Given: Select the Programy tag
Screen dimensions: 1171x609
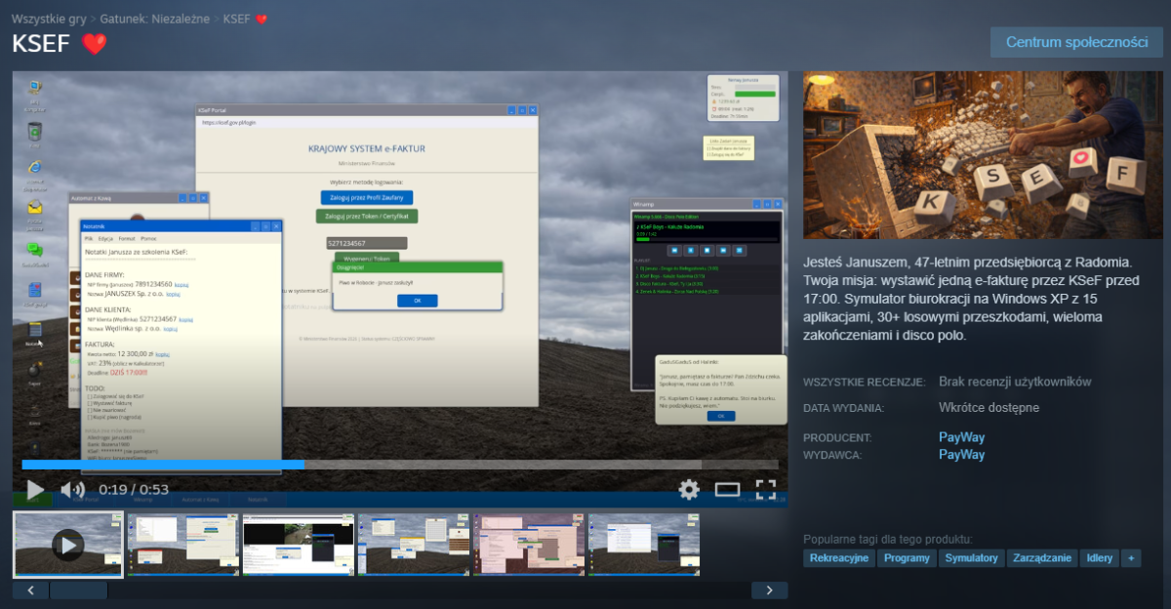Looking at the screenshot, I should (x=907, y=558).
